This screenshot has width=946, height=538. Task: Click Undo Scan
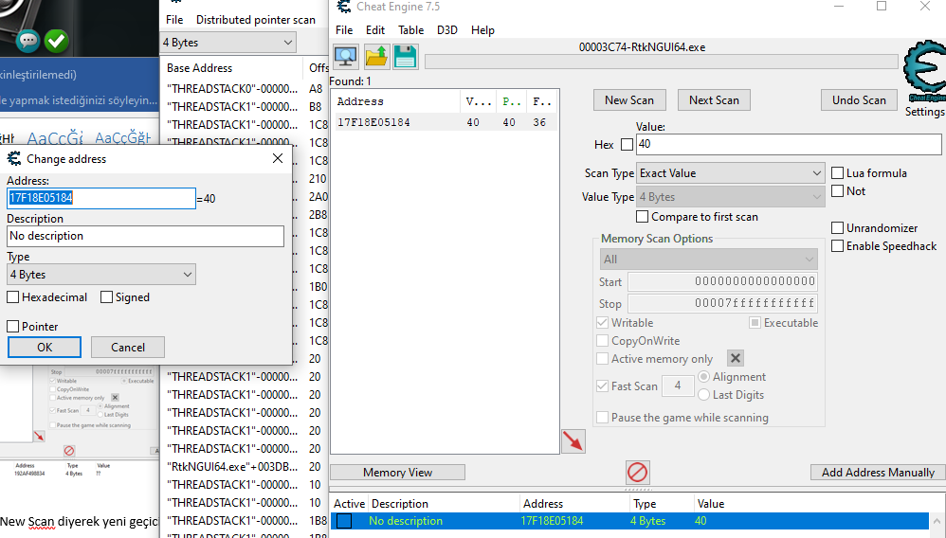[859, 100]
